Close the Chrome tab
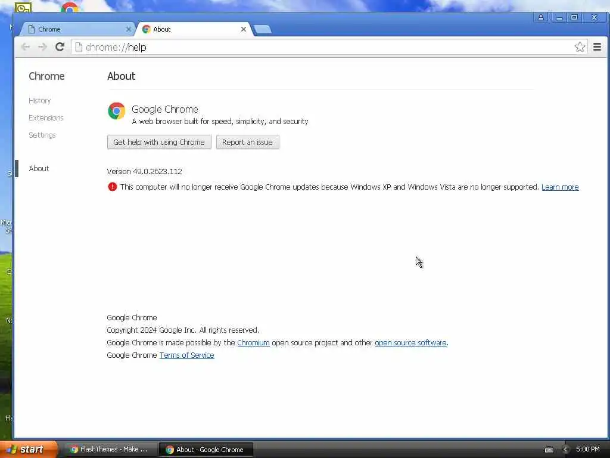Image resolution: width=610 pixels, height=458 pixels. 129,29
